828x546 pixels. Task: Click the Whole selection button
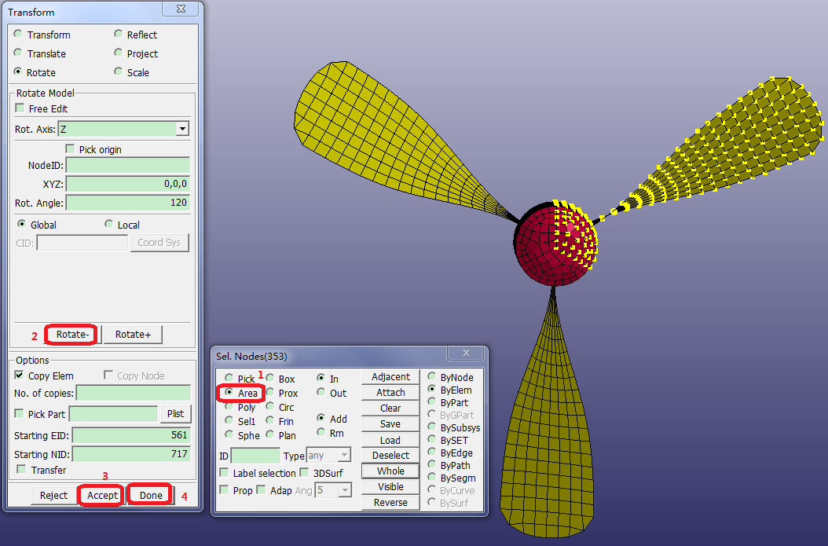point(390,471)
